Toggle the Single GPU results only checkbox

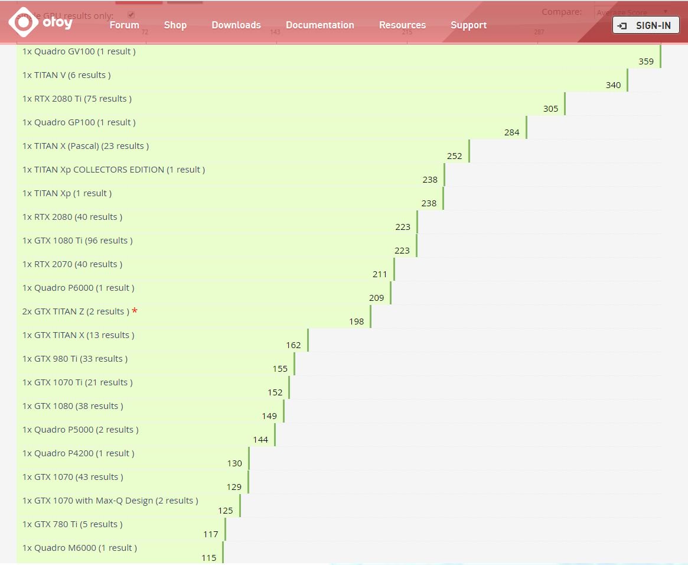click(131, 15)
